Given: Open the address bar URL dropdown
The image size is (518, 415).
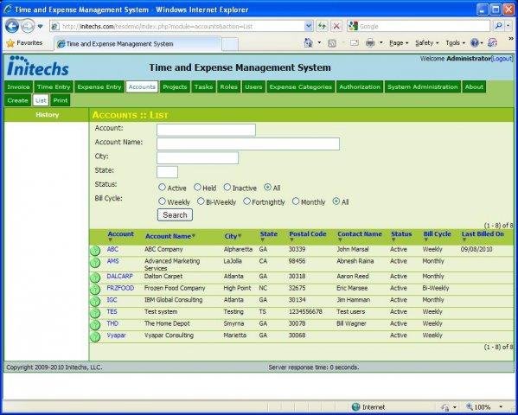Looking at the screenshot, I should click(x=309, y=26).
